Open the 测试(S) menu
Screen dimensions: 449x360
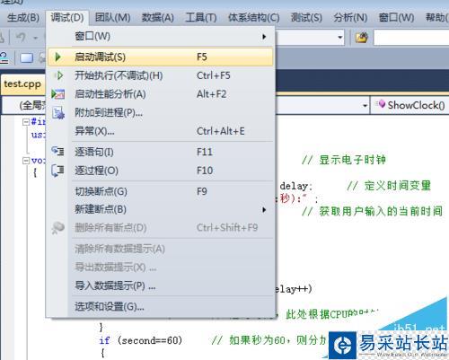coord(306,17)
